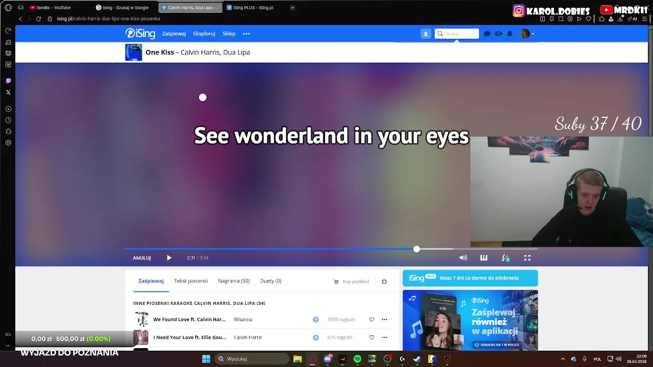Open the settings gear beside Kup podkład
This screenshot has height=367, width=653.
pyautogui.click(x=384, y=281)
